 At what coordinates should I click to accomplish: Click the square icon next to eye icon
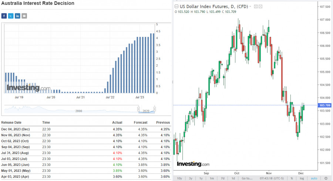(260, 7)
